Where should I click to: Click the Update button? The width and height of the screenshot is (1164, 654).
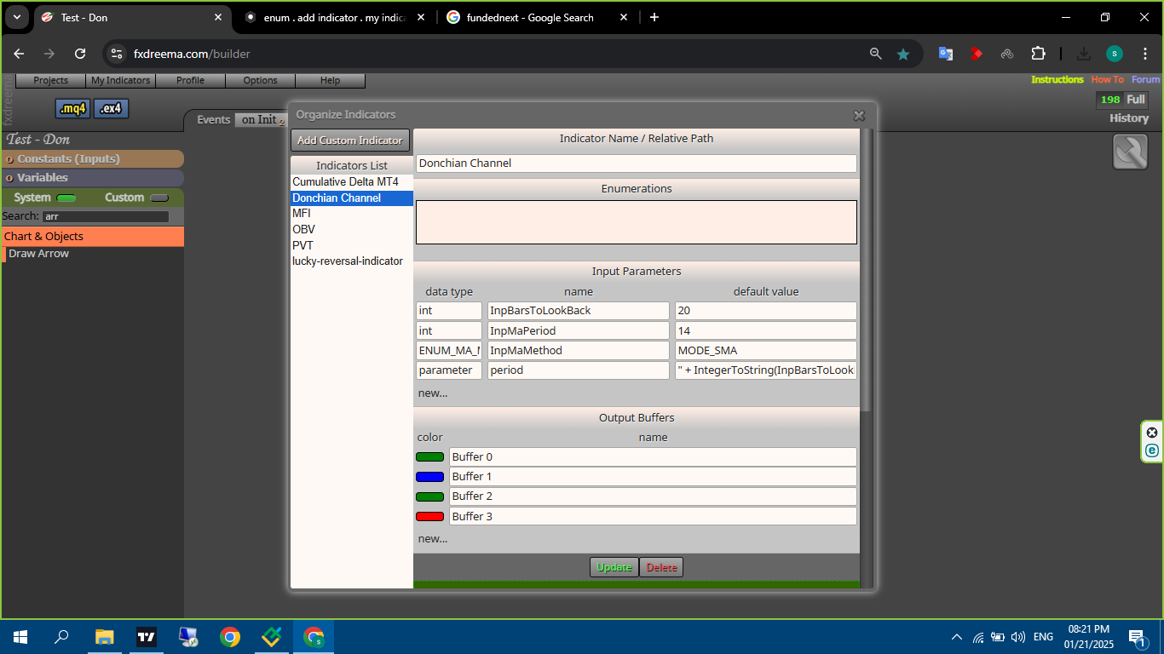614,567
